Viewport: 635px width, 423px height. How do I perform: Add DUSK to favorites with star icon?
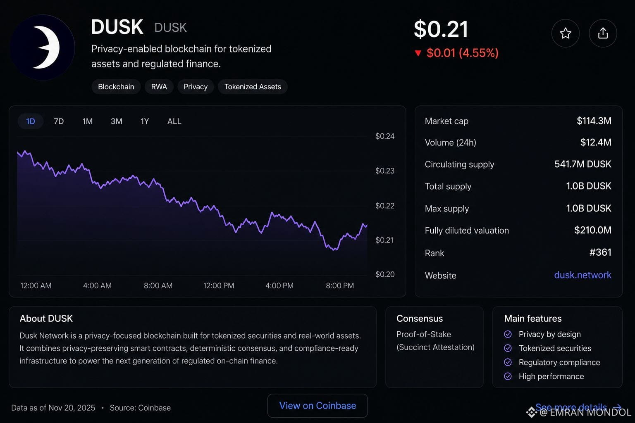[x=565, y=33]
